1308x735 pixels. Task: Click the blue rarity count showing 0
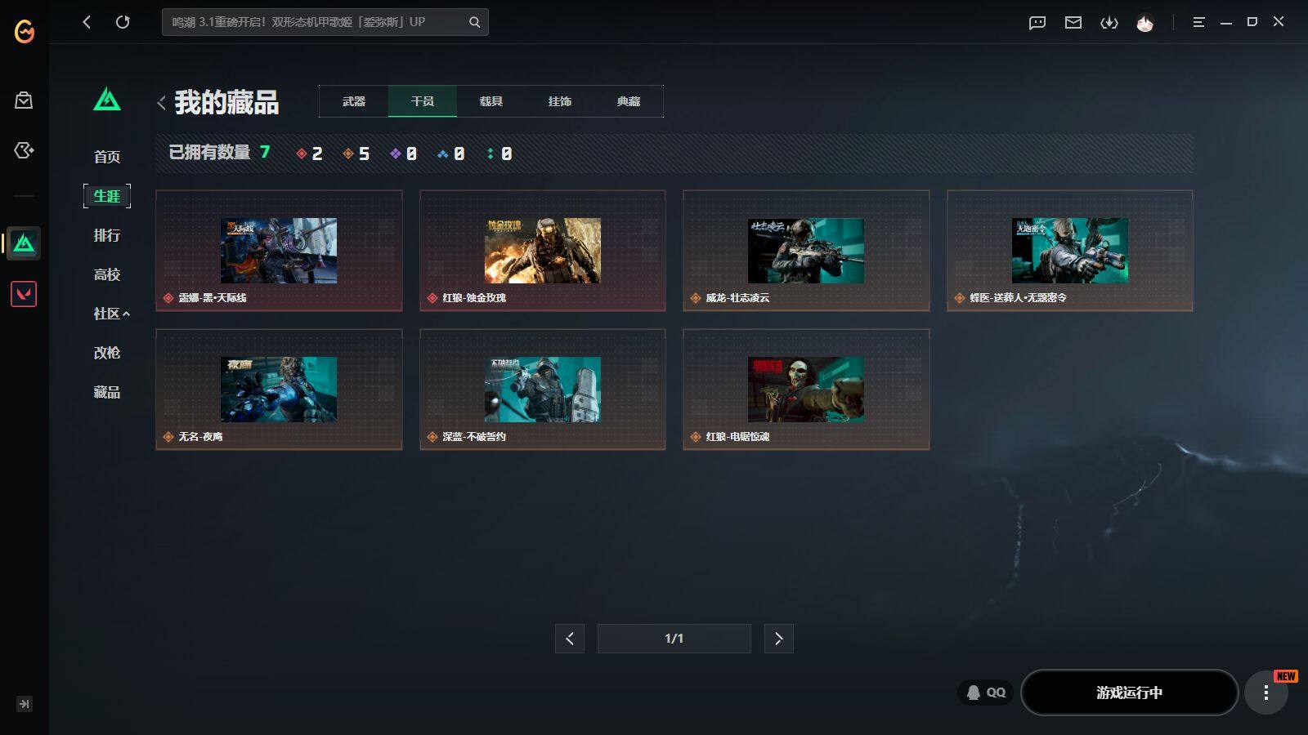click(x=451, y=154)
